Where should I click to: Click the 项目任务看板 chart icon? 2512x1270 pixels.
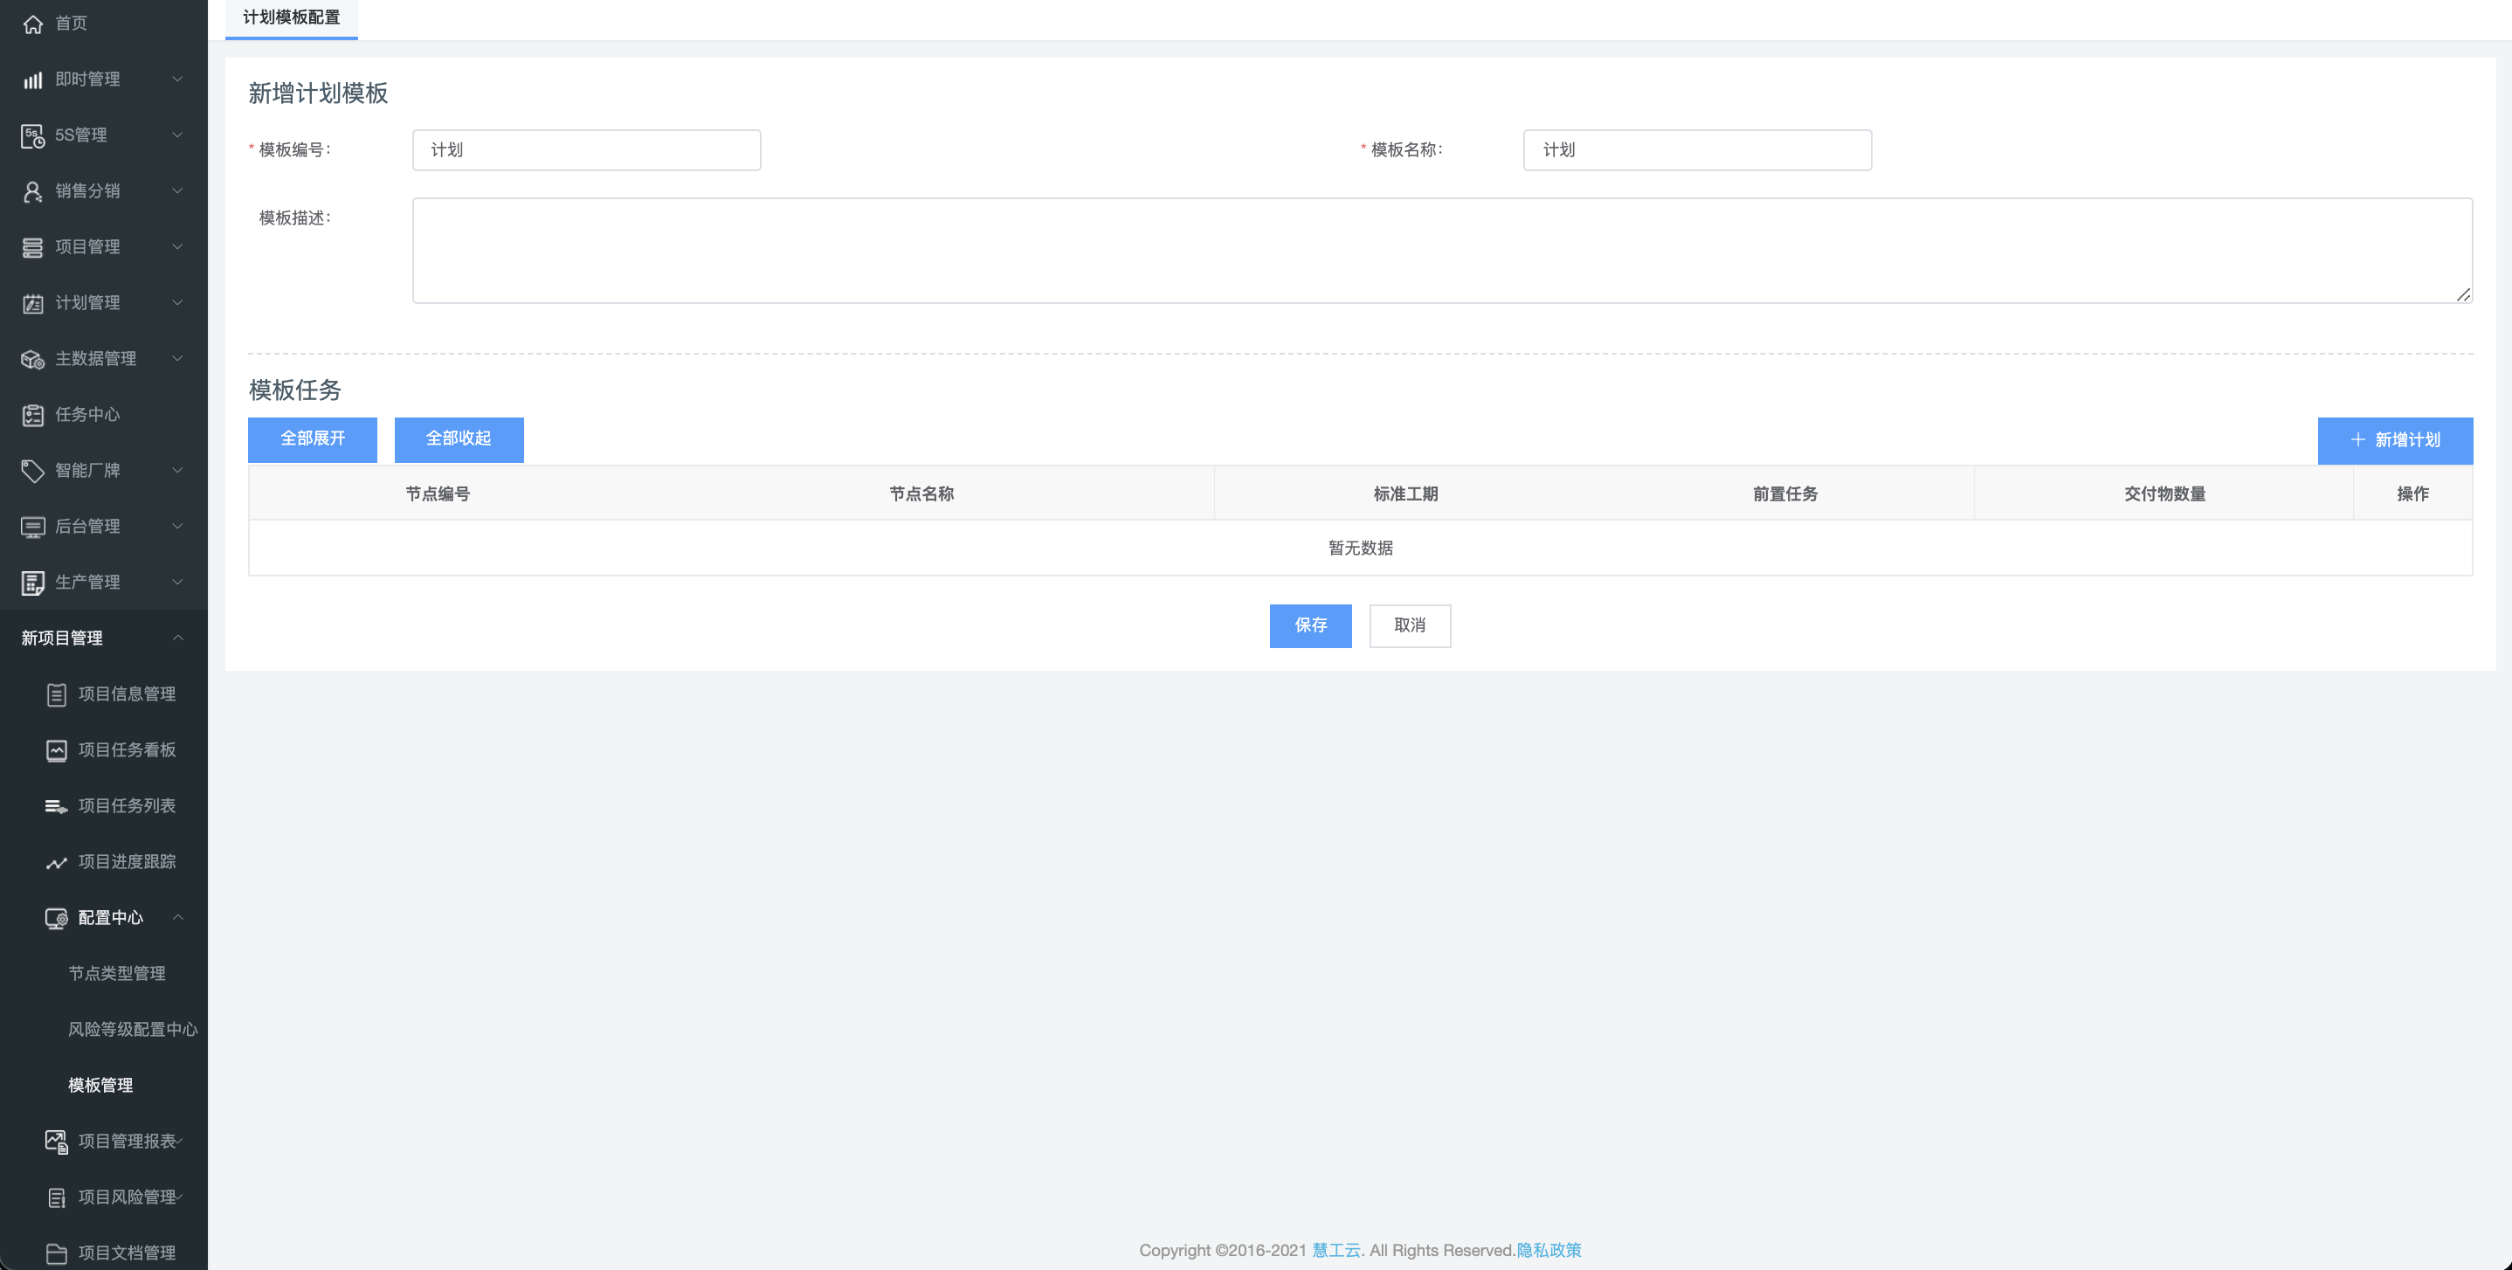coord(57,750)
